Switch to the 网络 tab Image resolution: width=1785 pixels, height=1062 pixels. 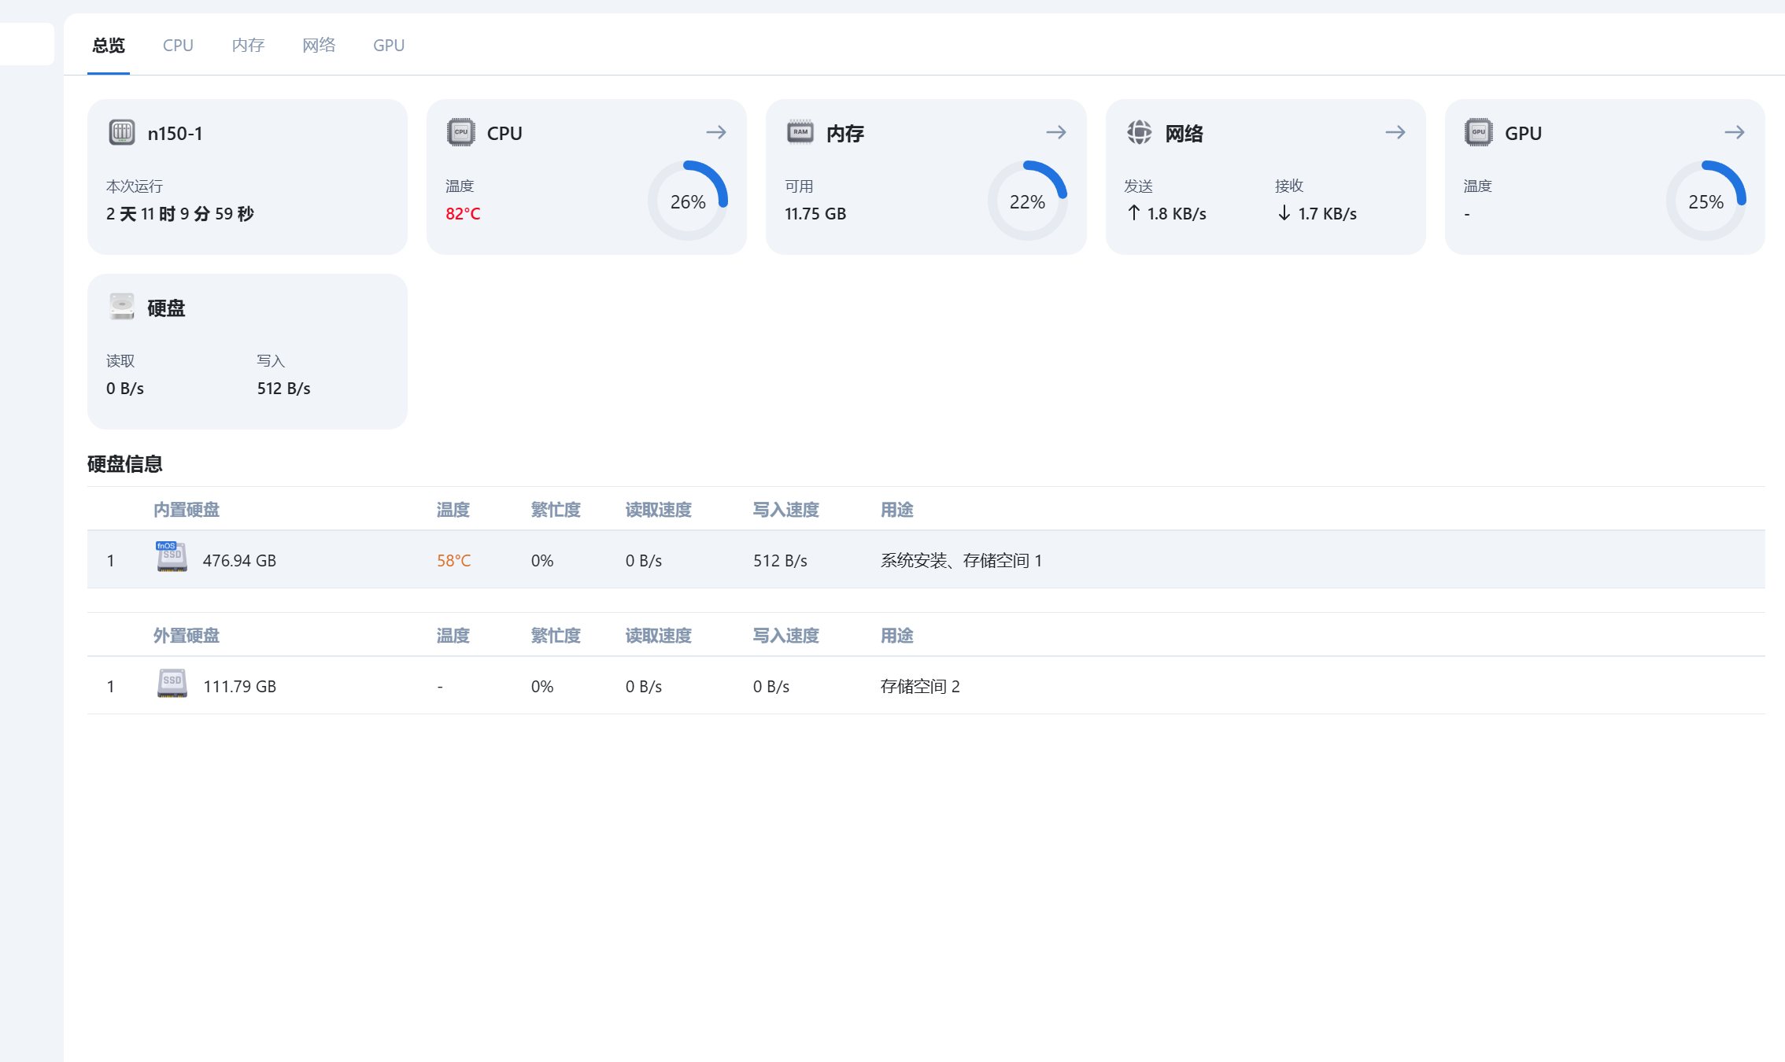[x=319, y=45]
